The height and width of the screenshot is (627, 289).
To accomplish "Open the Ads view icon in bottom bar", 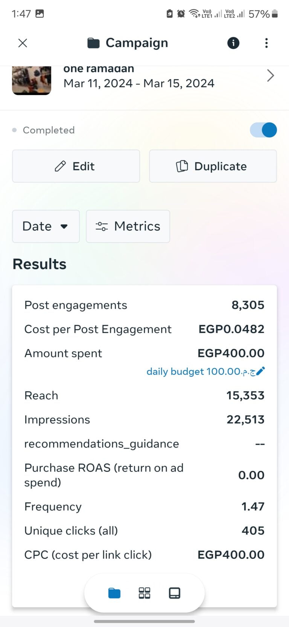I will click(175, 593).
